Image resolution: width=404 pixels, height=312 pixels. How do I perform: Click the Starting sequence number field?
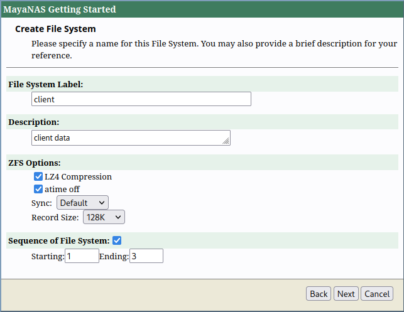(x=82, y=256)
